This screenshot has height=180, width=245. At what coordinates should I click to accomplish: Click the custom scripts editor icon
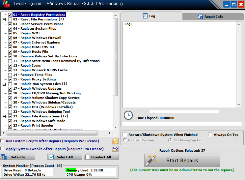pyautogui.click(x=115, y=141)
